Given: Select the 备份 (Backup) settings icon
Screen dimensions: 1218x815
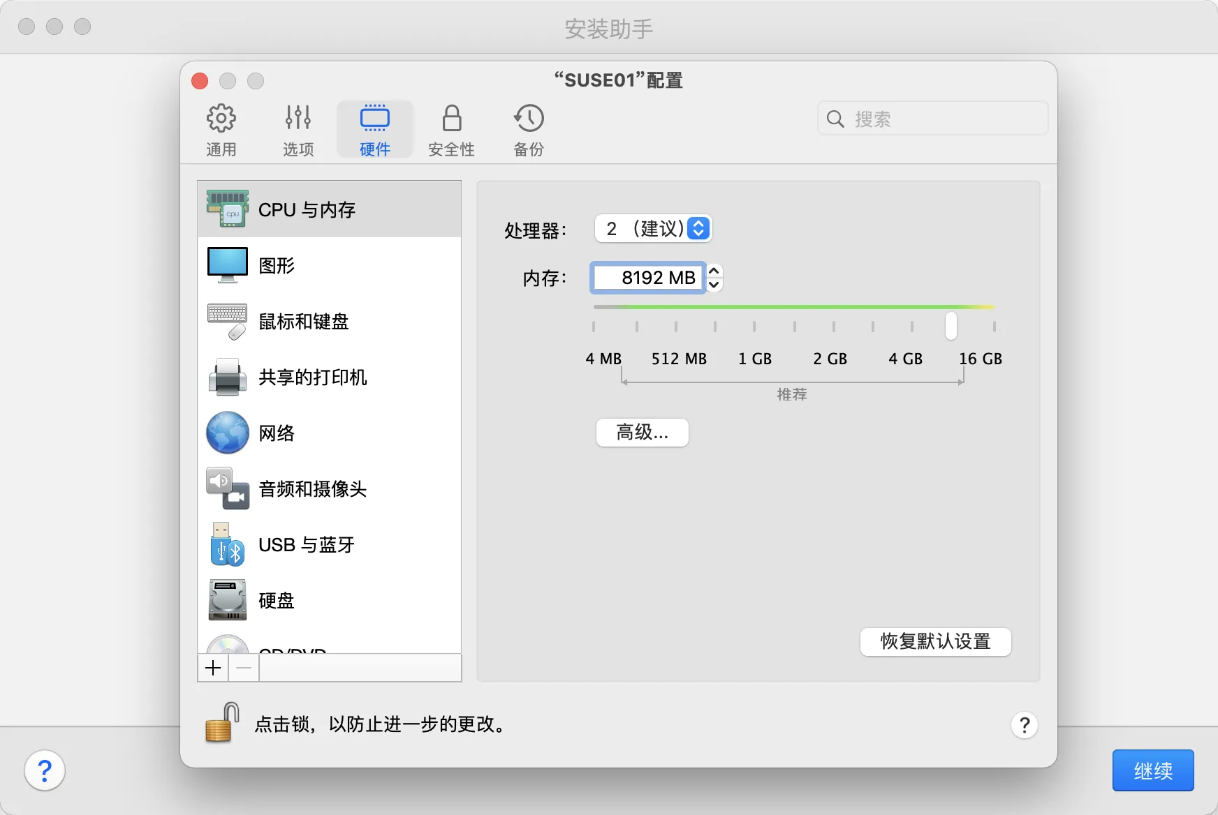Looking at the screenshot, I should coord(528,129).
